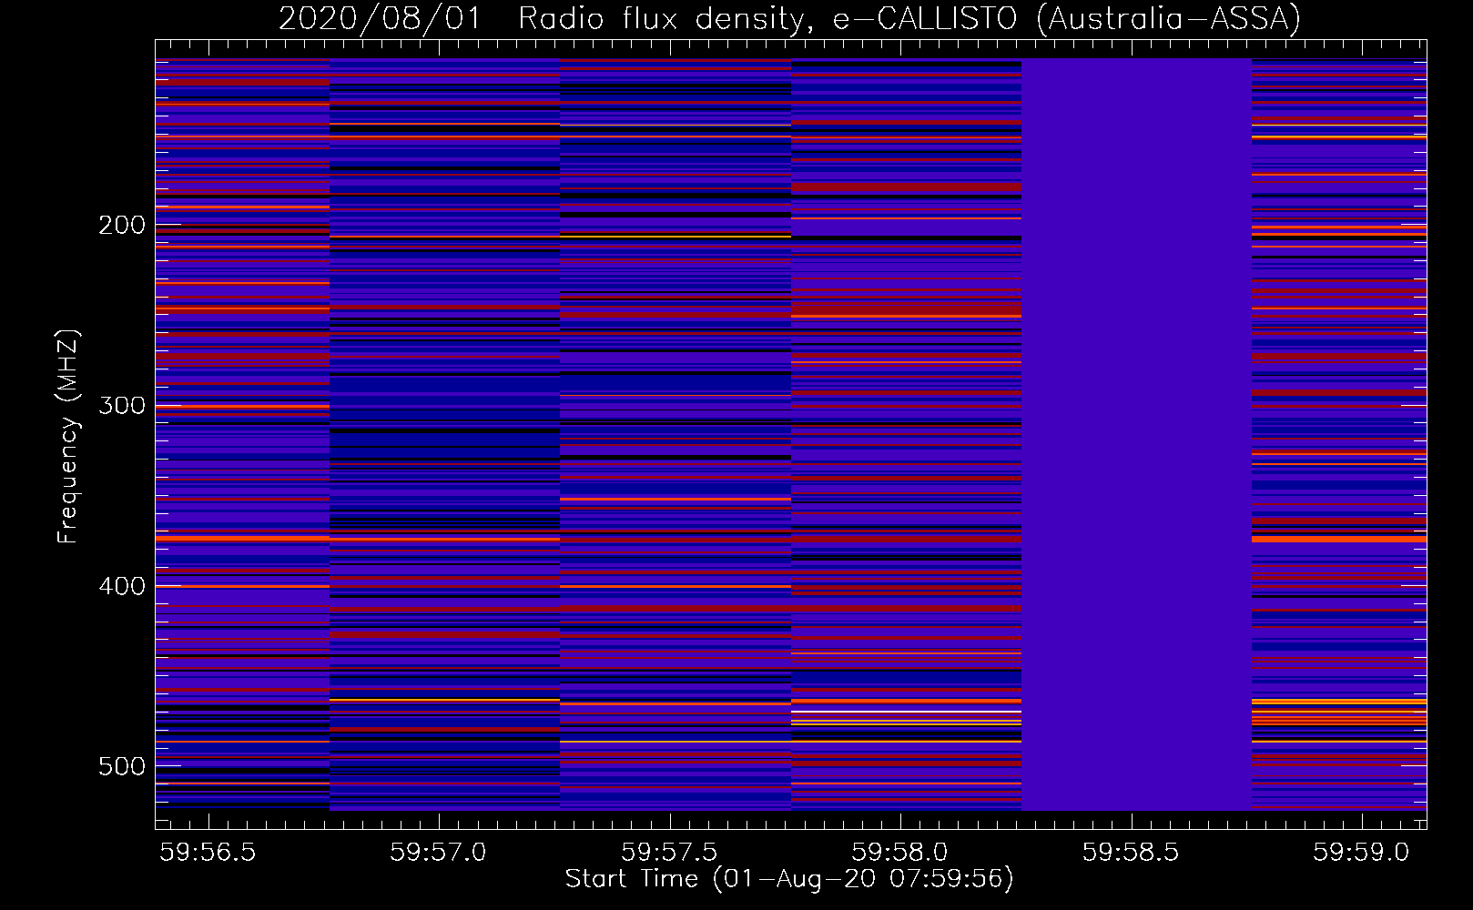Click the 59:56.5 time tick label
Screen dimensions: 1473x910
208,853
